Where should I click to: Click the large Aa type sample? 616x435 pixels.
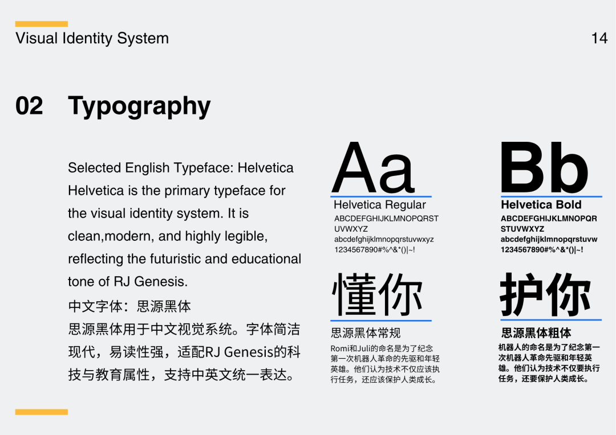(374, 167)
